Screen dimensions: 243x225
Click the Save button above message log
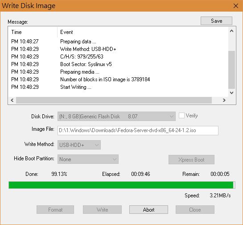pos(216,21)
